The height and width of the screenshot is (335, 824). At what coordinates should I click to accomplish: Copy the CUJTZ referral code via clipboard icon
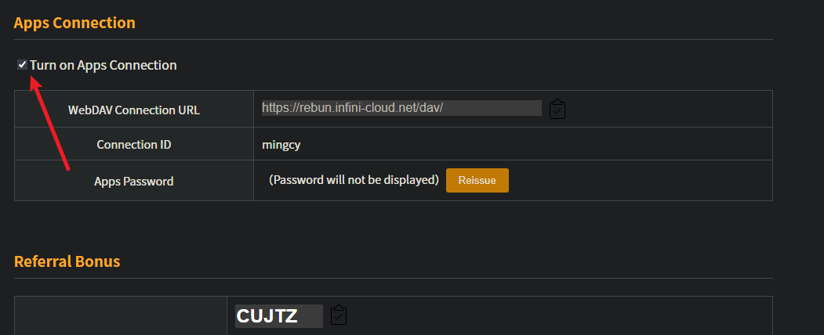339,315
